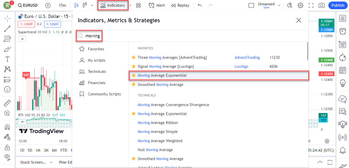The image size is (349, 168).
Task: Select the Technicals category
Action: pos(97,72)
